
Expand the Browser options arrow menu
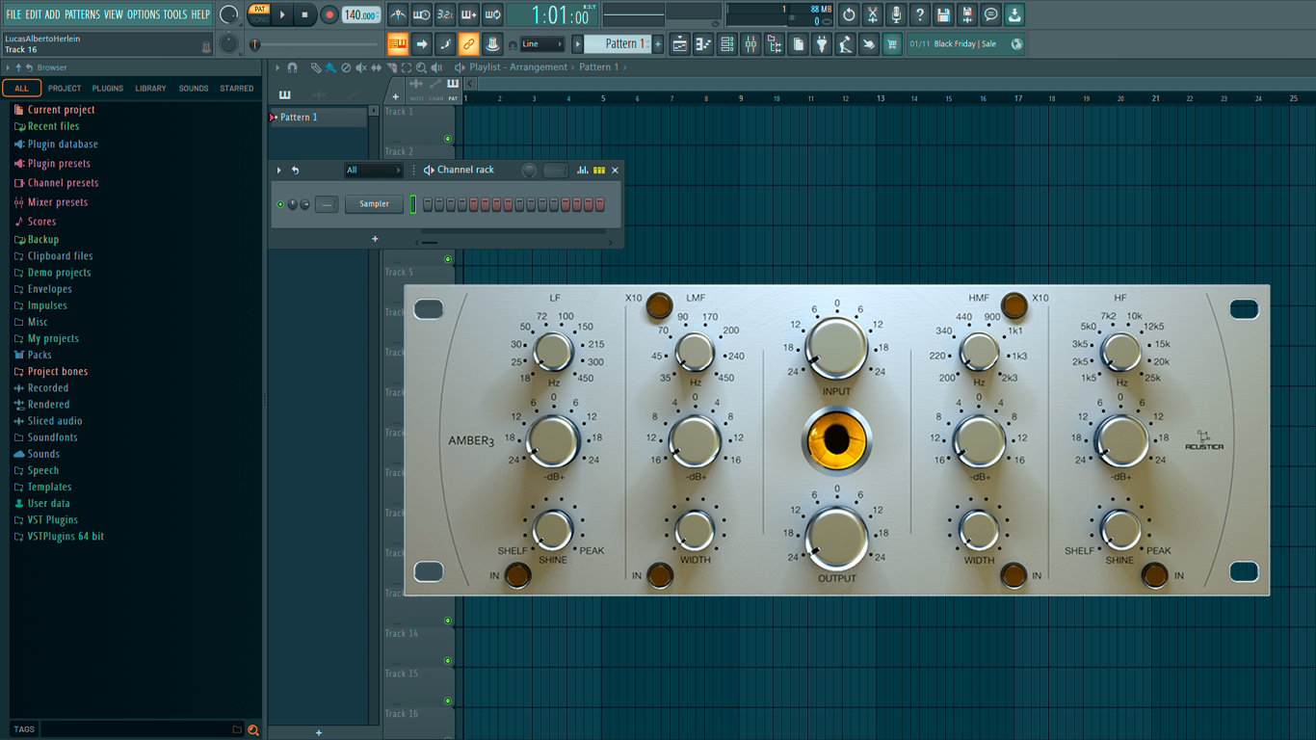point(8,67)
